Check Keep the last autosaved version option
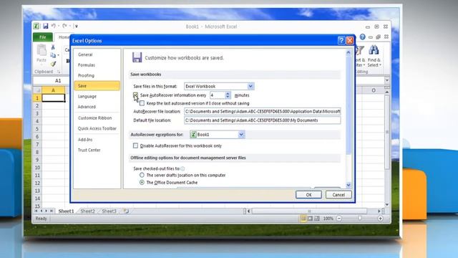Image resolution: width=458 pixels, height=258 pixels. [142, 103]
